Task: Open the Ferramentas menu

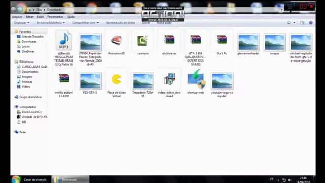Action: click(55, 17)
